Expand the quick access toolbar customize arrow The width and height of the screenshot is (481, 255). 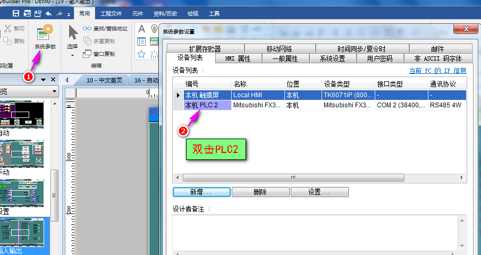pyautogui.click(x=69, y=14)
